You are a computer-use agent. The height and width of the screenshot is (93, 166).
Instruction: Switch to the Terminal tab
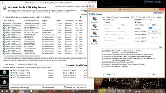[115, 17]
